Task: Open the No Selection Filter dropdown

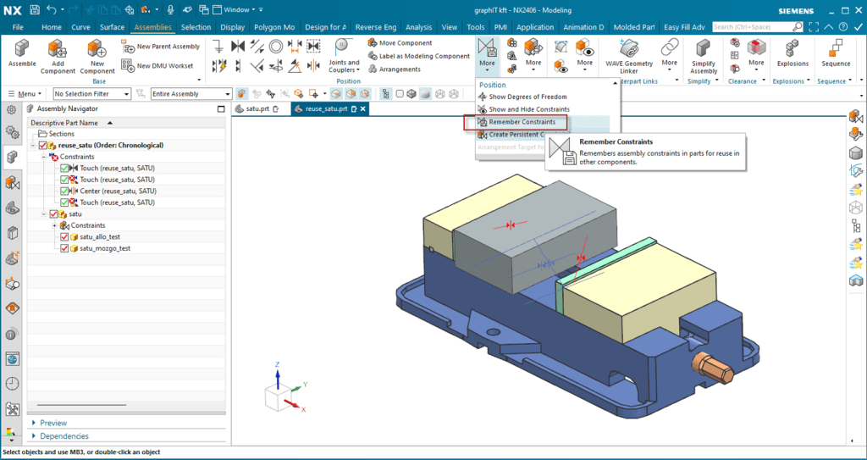Action: pos(91,94)
